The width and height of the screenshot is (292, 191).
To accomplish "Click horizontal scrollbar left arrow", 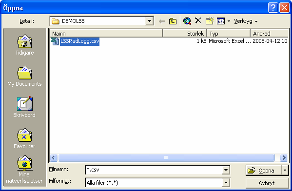I will [x=54, y=158].
